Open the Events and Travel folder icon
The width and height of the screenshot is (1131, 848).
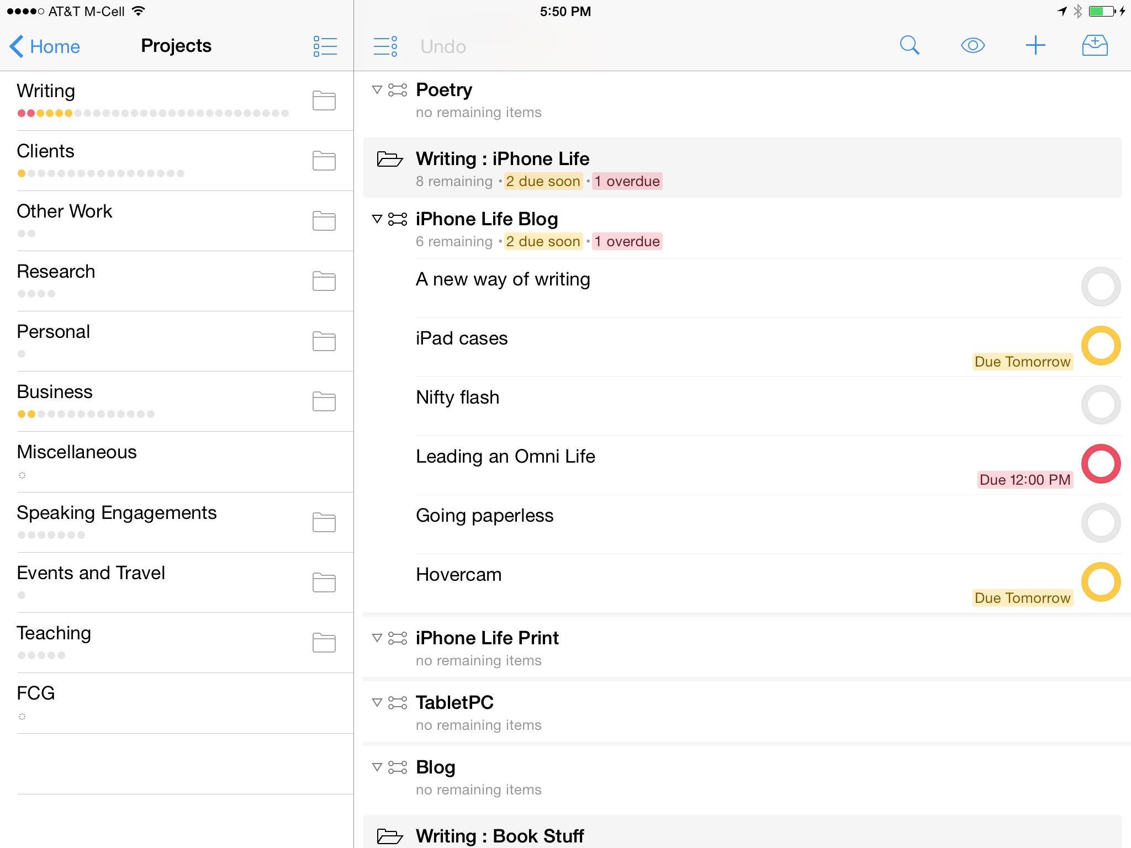click(324, 582)
